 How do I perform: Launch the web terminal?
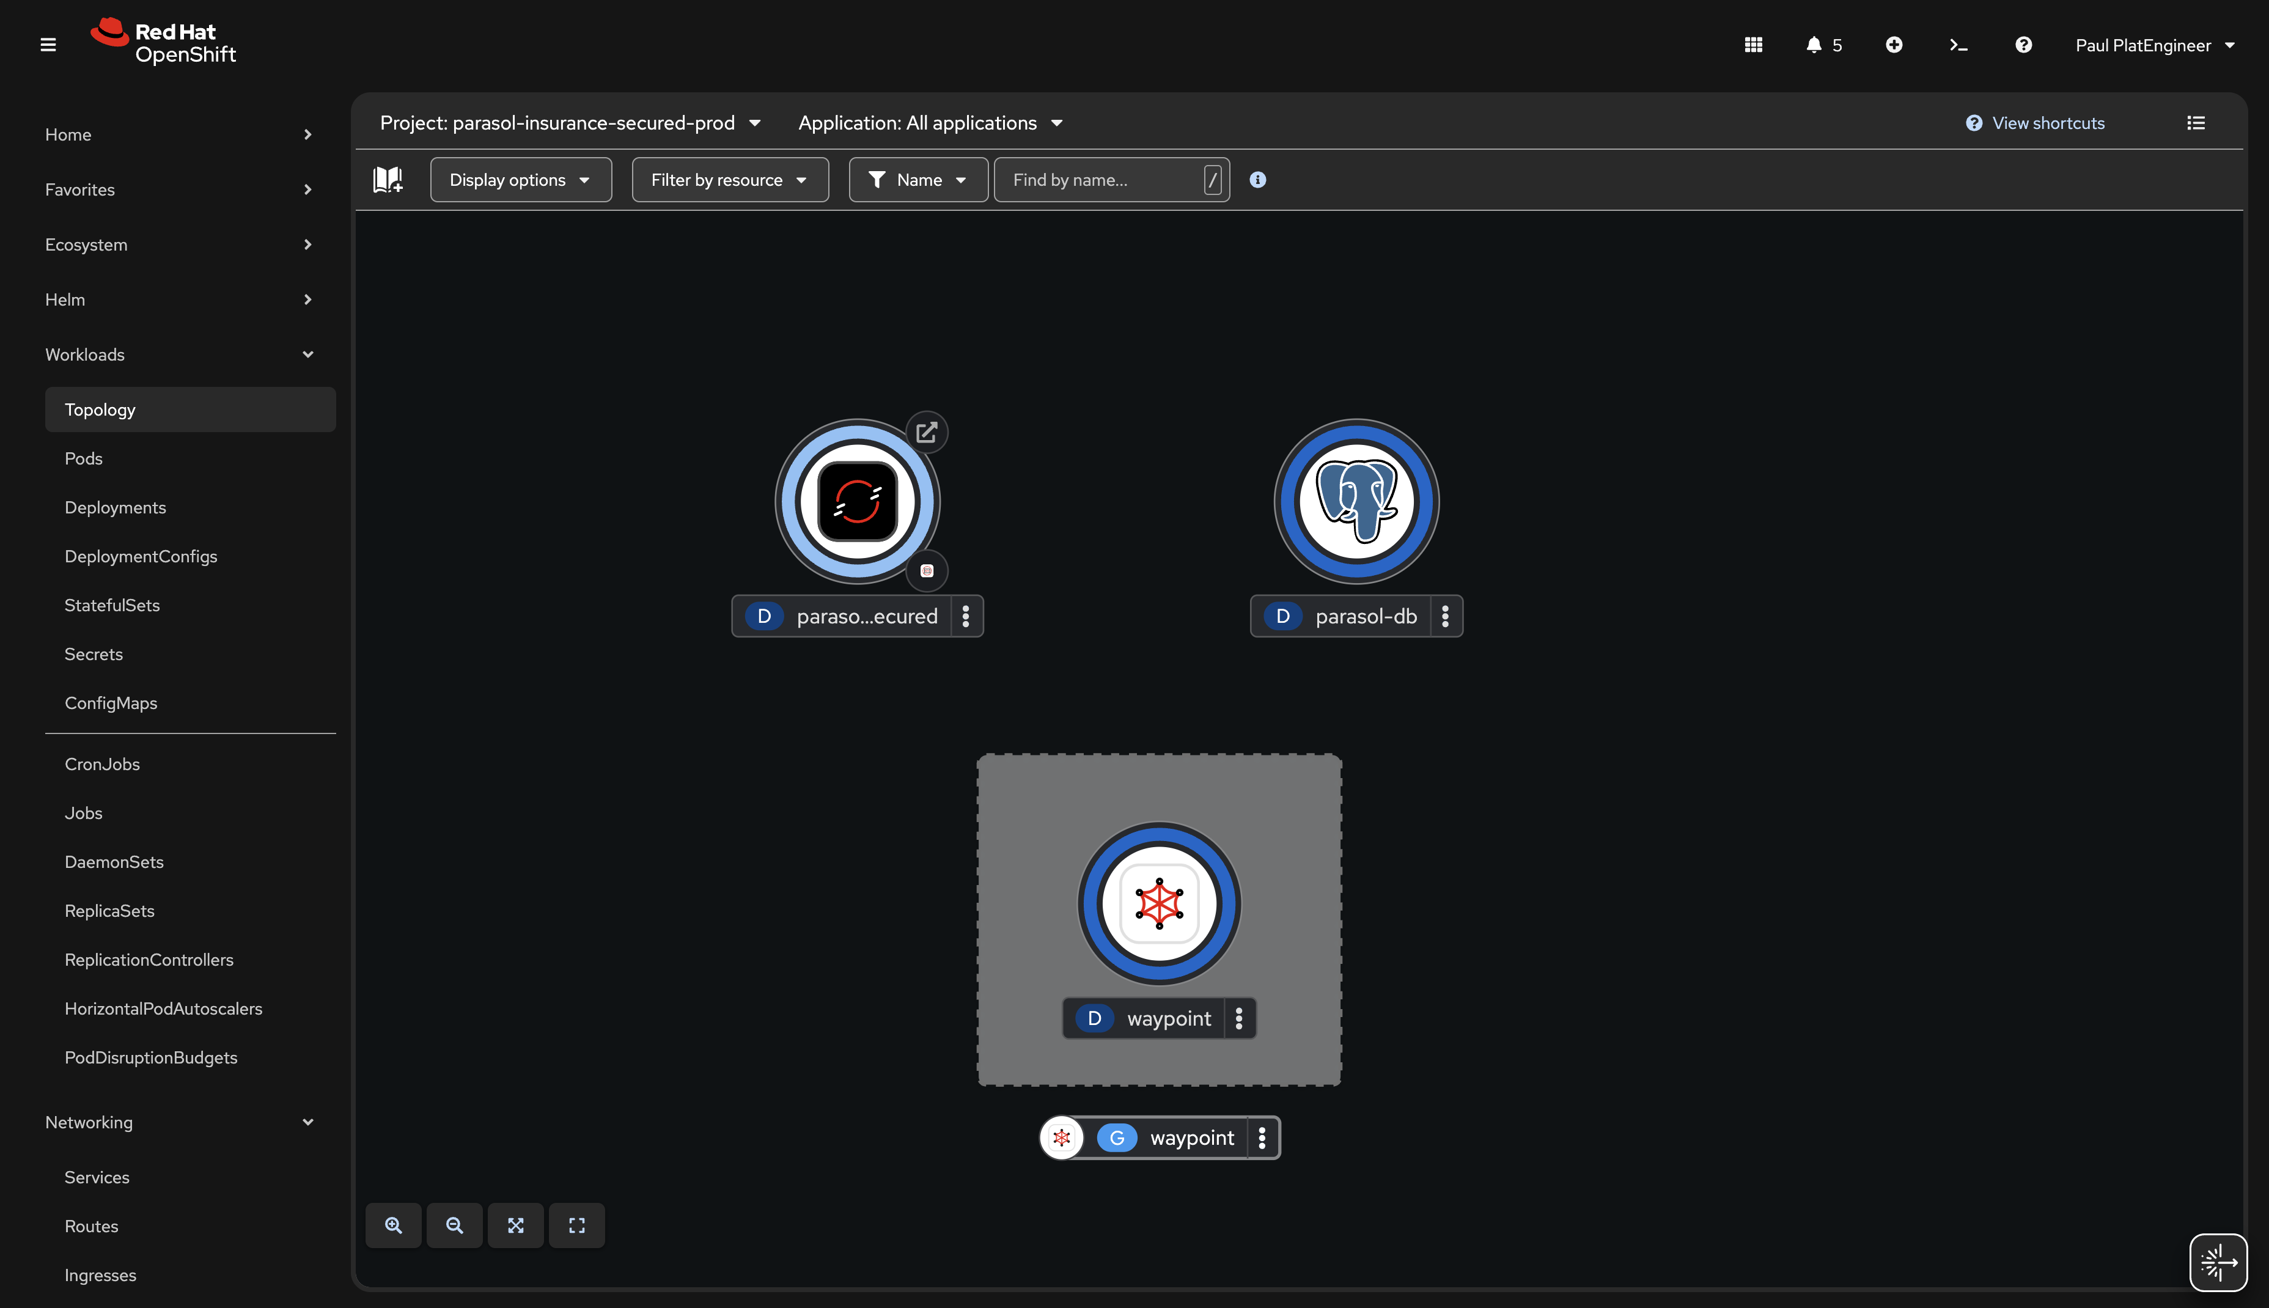pyautogui.click(x=1958, y=44)
